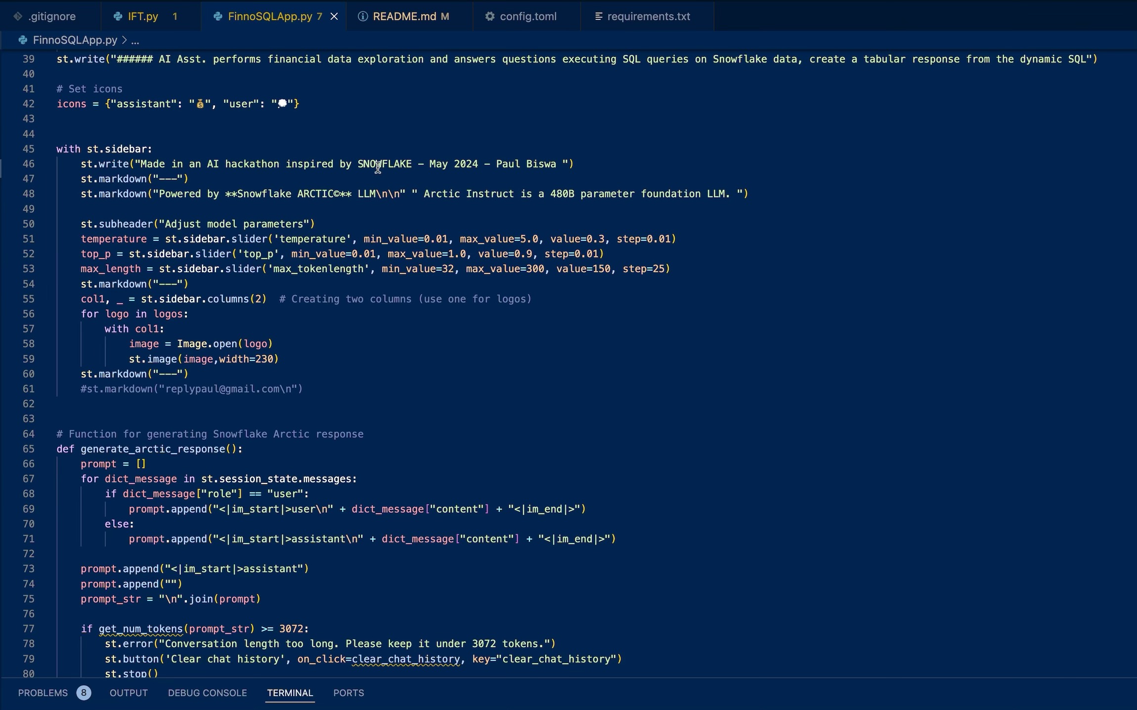1137x710 pixels.
Task: Open the requirements.txt tab
Action: pyautogui.click(x=648, y=16)
